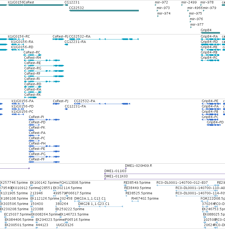225x229 pixels.
Task: Click EST FGH112E08.5prime
Action: click(61, 185)
